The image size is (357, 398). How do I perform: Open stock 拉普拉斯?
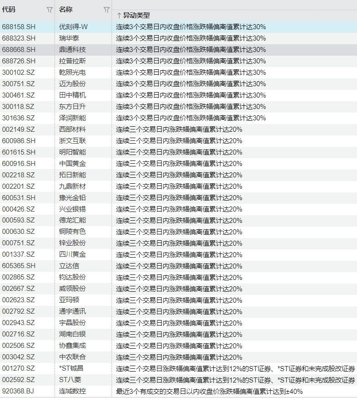coord(72,61)
